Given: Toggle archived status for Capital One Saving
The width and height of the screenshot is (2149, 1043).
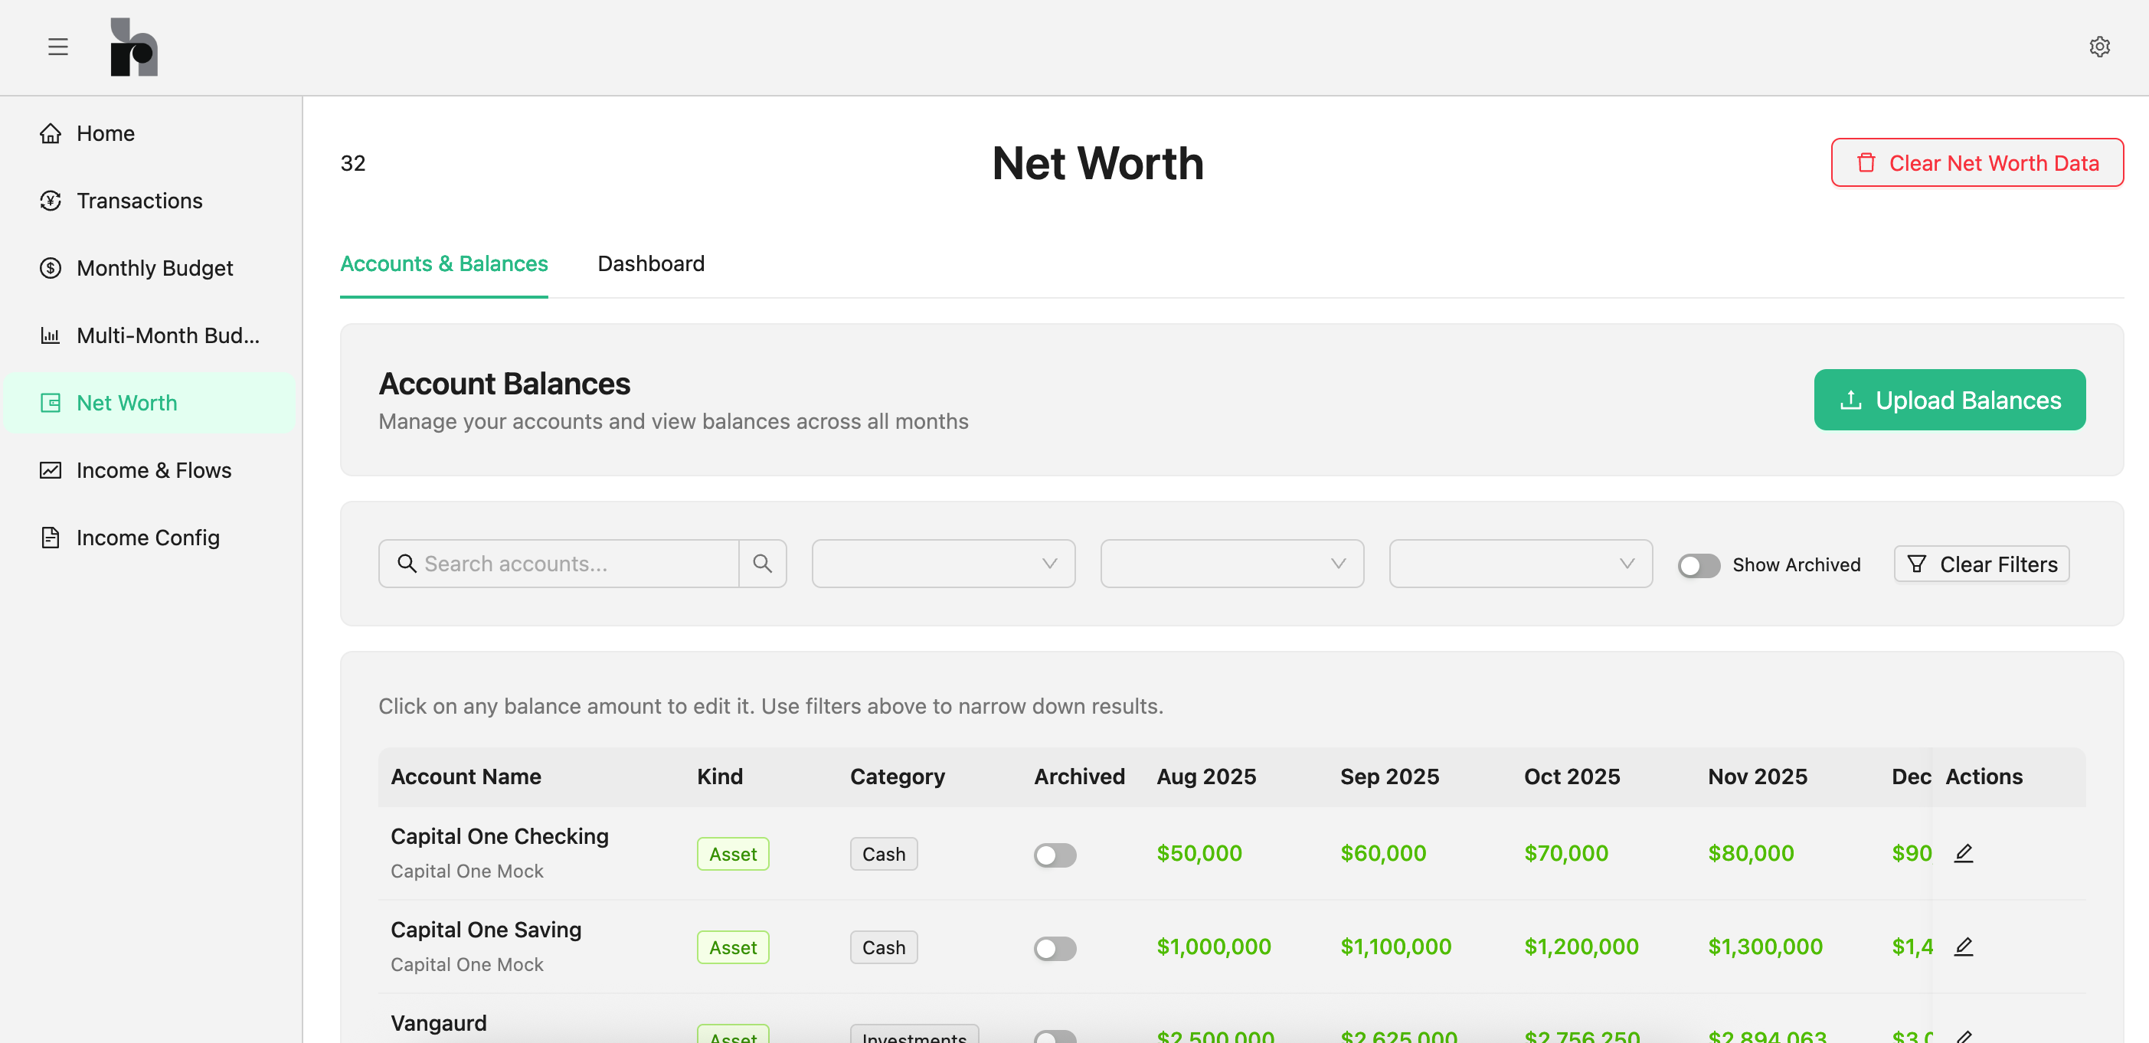Looking at the screenshot, I should pyautogui.click(x=1055, y=948).
